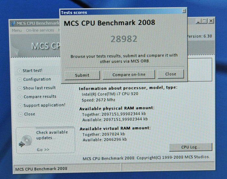Open the On-line services menu
This screenshot has height=179, width=227.
[x=40, y=30]
